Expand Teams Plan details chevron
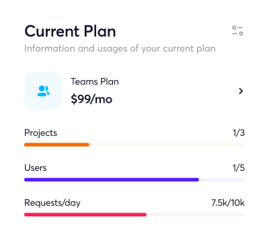The height and width of the screenshot is (244, 269). (241, 91)
